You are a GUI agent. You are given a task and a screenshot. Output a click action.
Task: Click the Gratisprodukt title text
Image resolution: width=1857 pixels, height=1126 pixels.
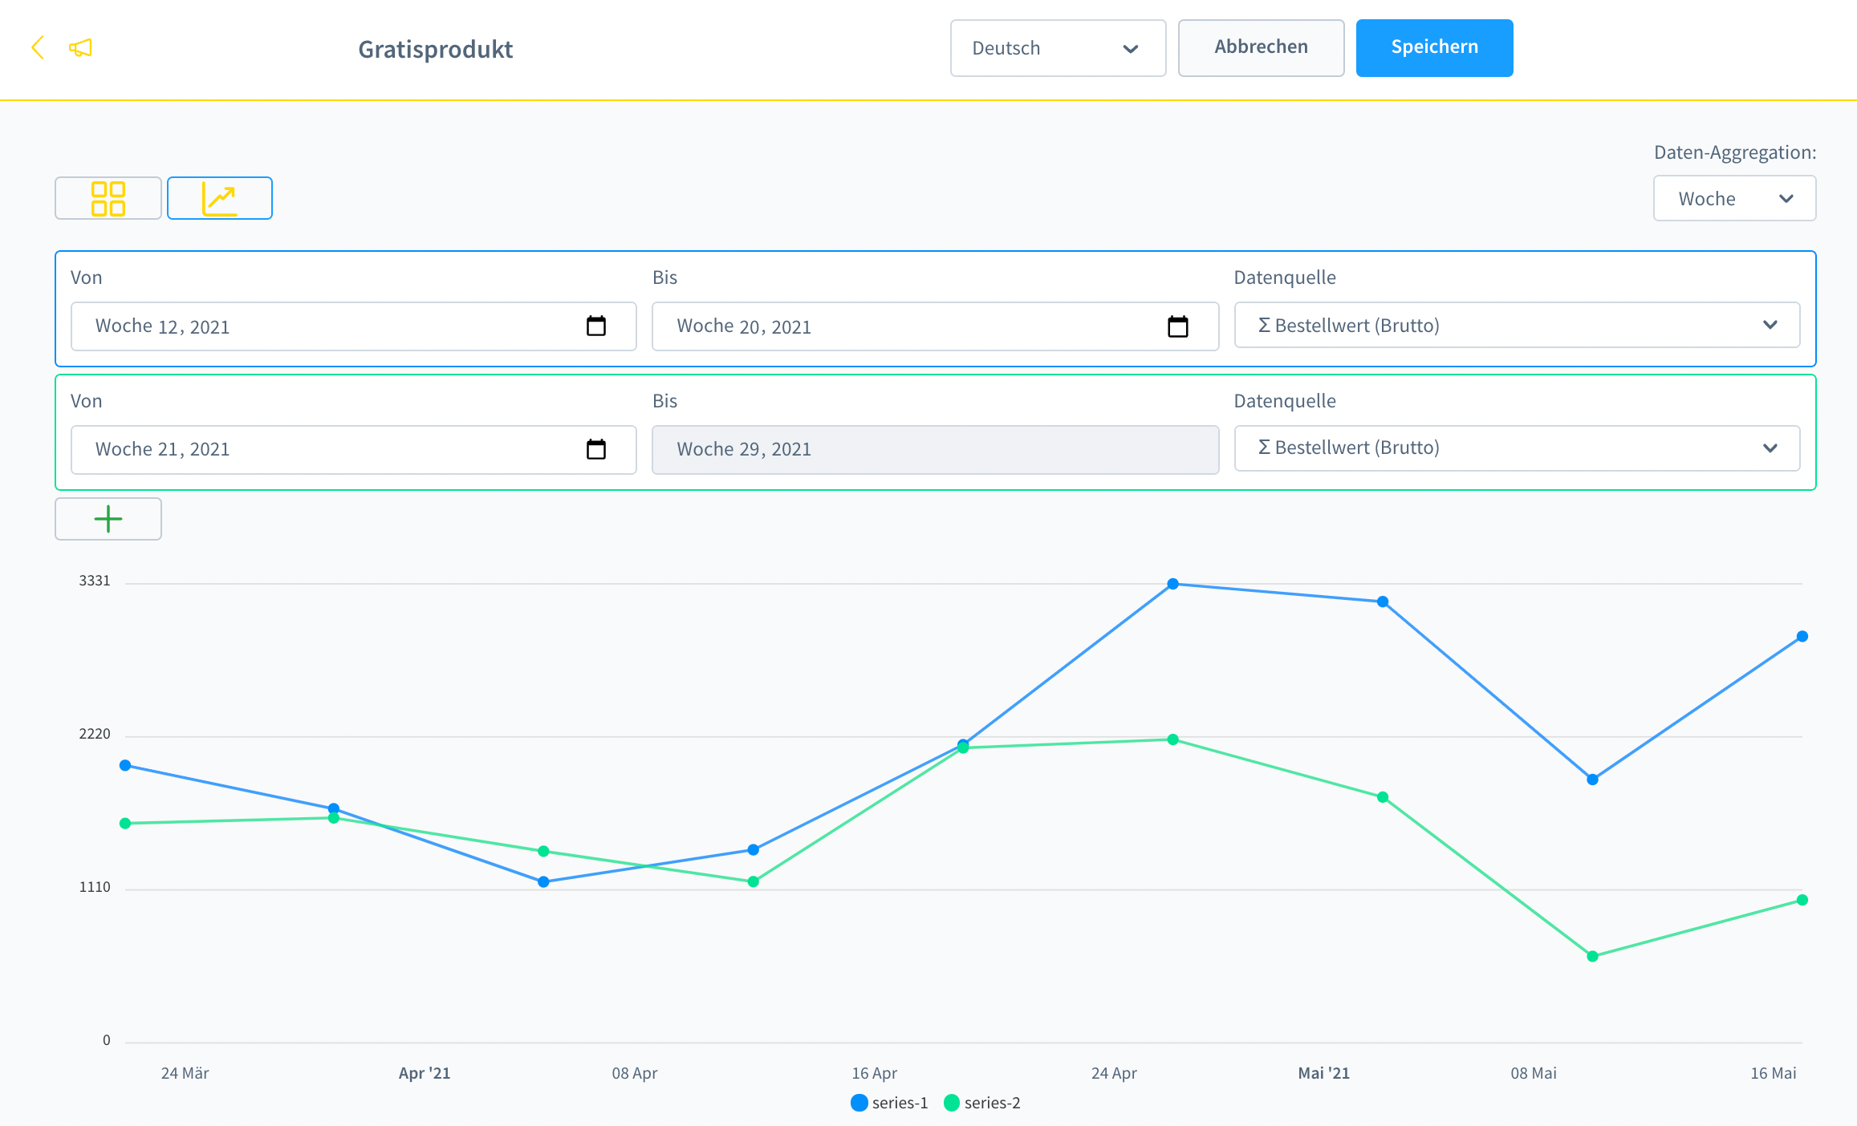pyautogui.click(x=435, y=49)
